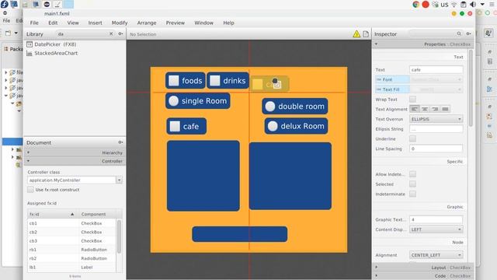Screen dimensions: 497x280
Task: Toggle Use fx:root construct checkbox
Action: [x=30, y=190]
